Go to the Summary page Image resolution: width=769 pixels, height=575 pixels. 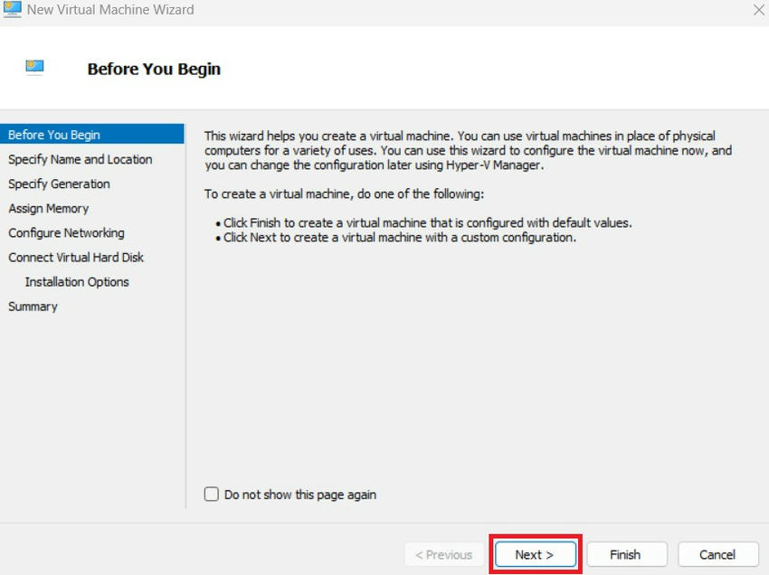click(x=33, y=306)
